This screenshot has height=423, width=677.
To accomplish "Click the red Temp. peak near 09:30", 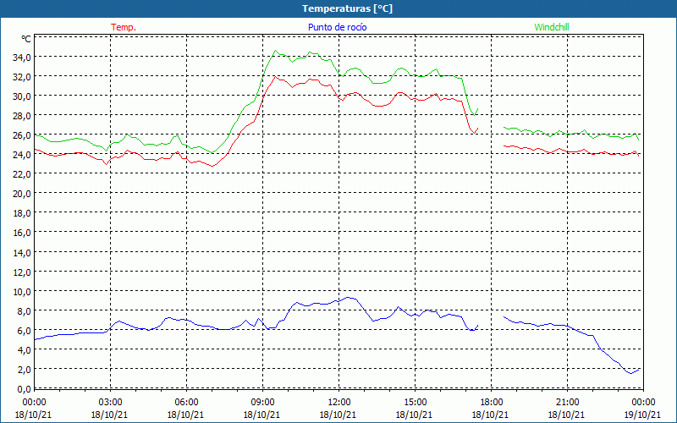I will click(x=275, y=76).
